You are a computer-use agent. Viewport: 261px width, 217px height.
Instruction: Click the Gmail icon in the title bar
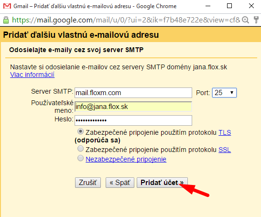(x=7, y=6)
